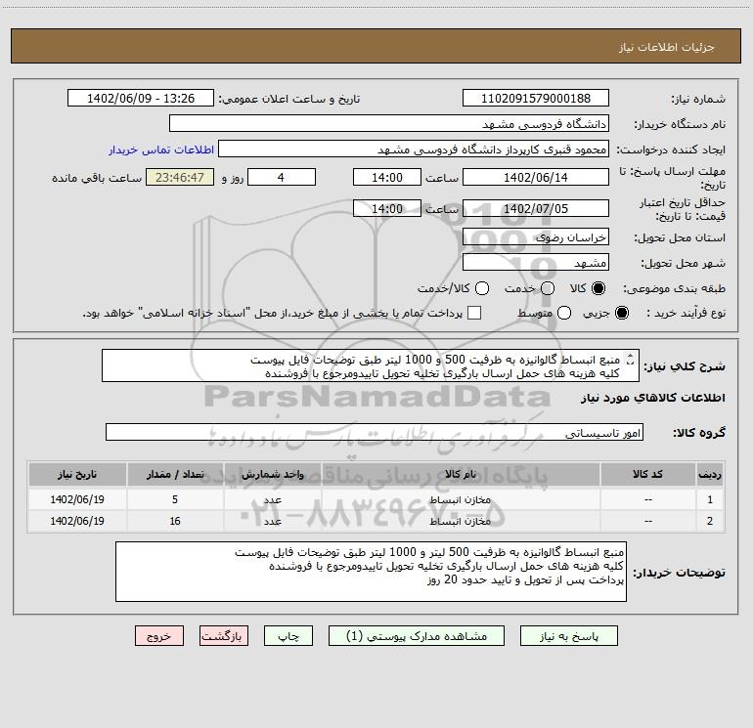The height and width of the screenshot is (728, 753).
Task: Click the پاسخ به نیاز button
Action: pyautogui.click(x=568, y=636)
